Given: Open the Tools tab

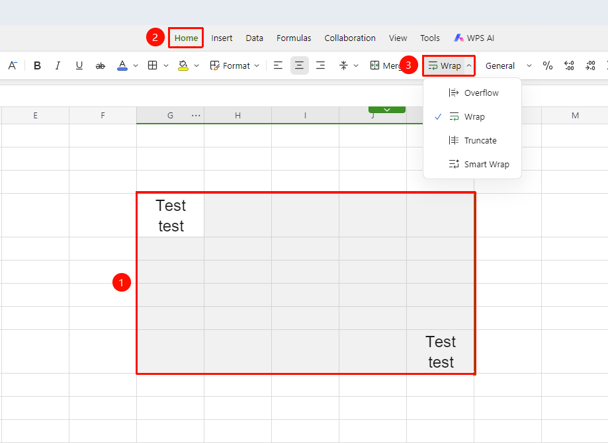Looking at the screenshot, I should point(430,38).
